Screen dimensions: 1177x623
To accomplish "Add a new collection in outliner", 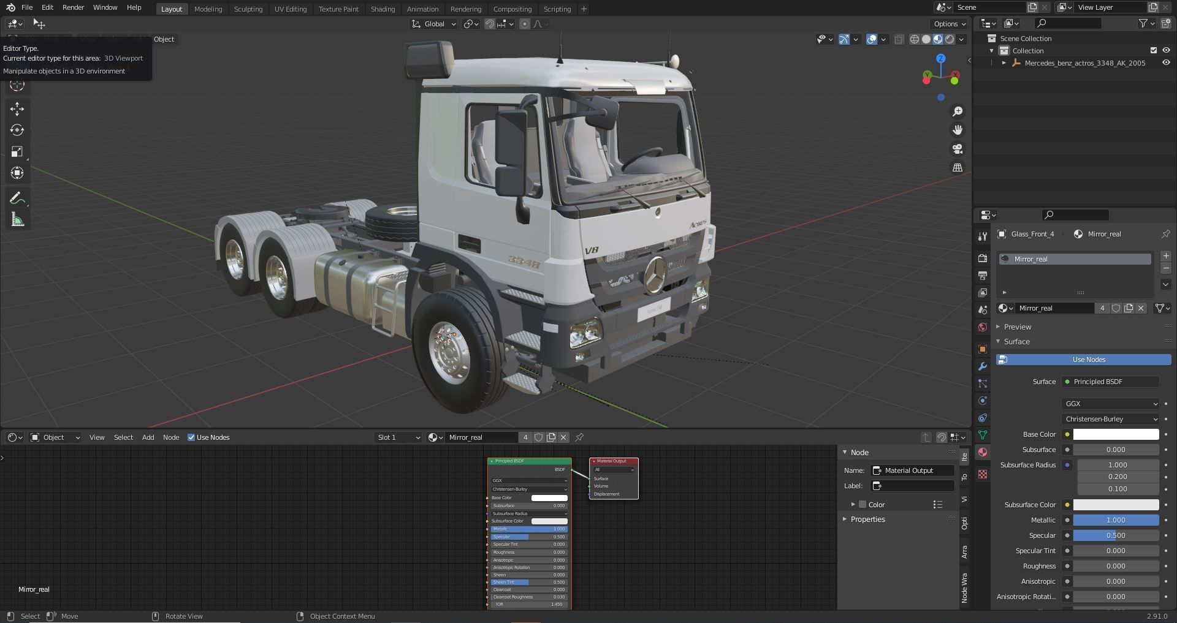I will [1165, 23].
